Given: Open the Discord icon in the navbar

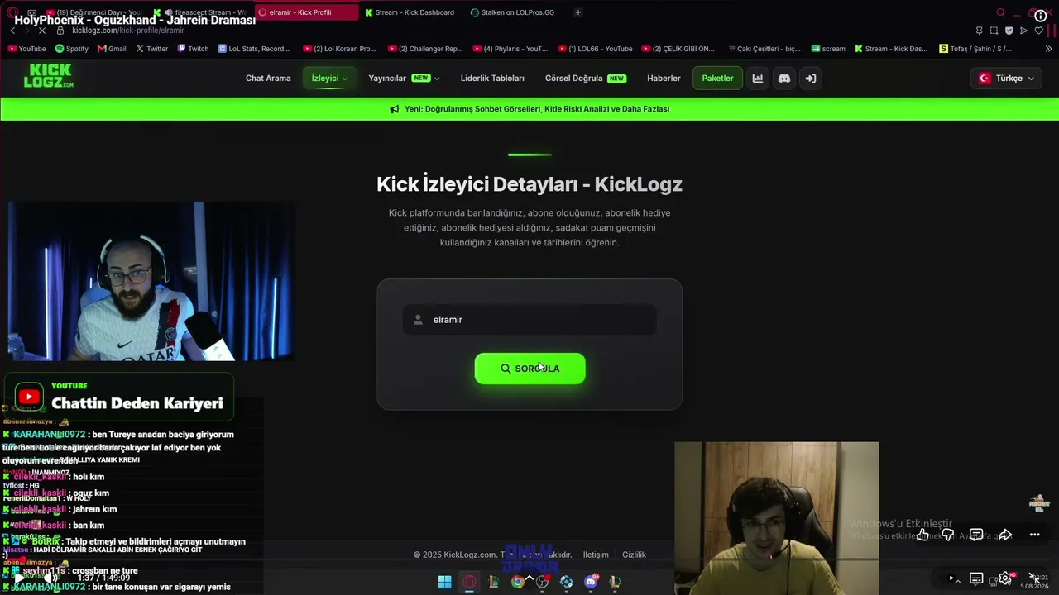Looking at the screenshot, I should click(x=784, y=79).
